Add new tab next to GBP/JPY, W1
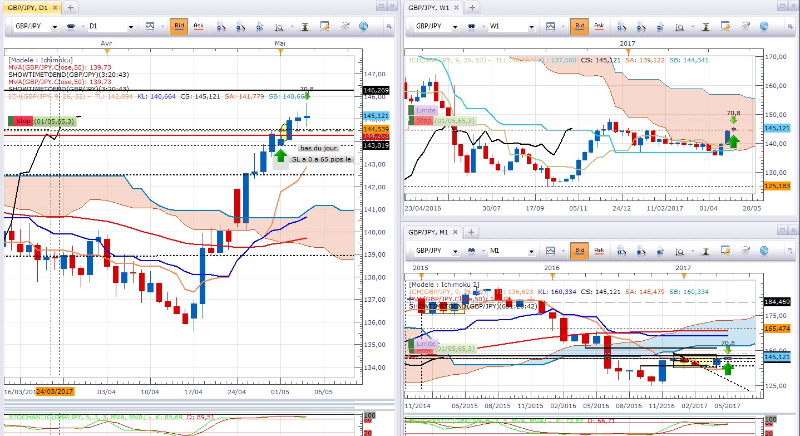Image resolution: width=800 pixels, height=436 pixels. click(472, 8)
